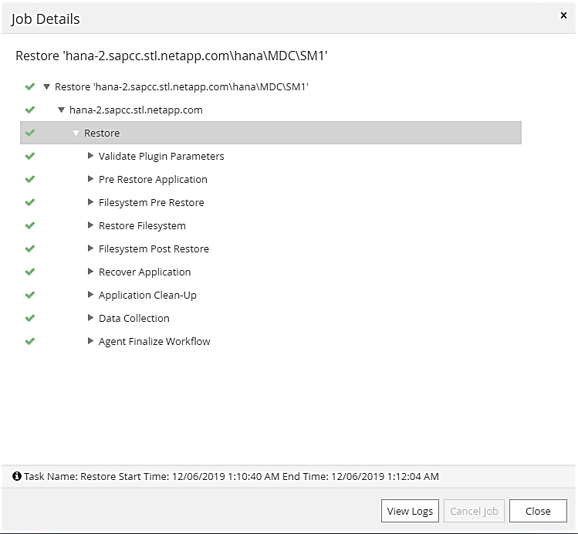
Task: Open the View Logs button
Action: (x=410, y=511)
